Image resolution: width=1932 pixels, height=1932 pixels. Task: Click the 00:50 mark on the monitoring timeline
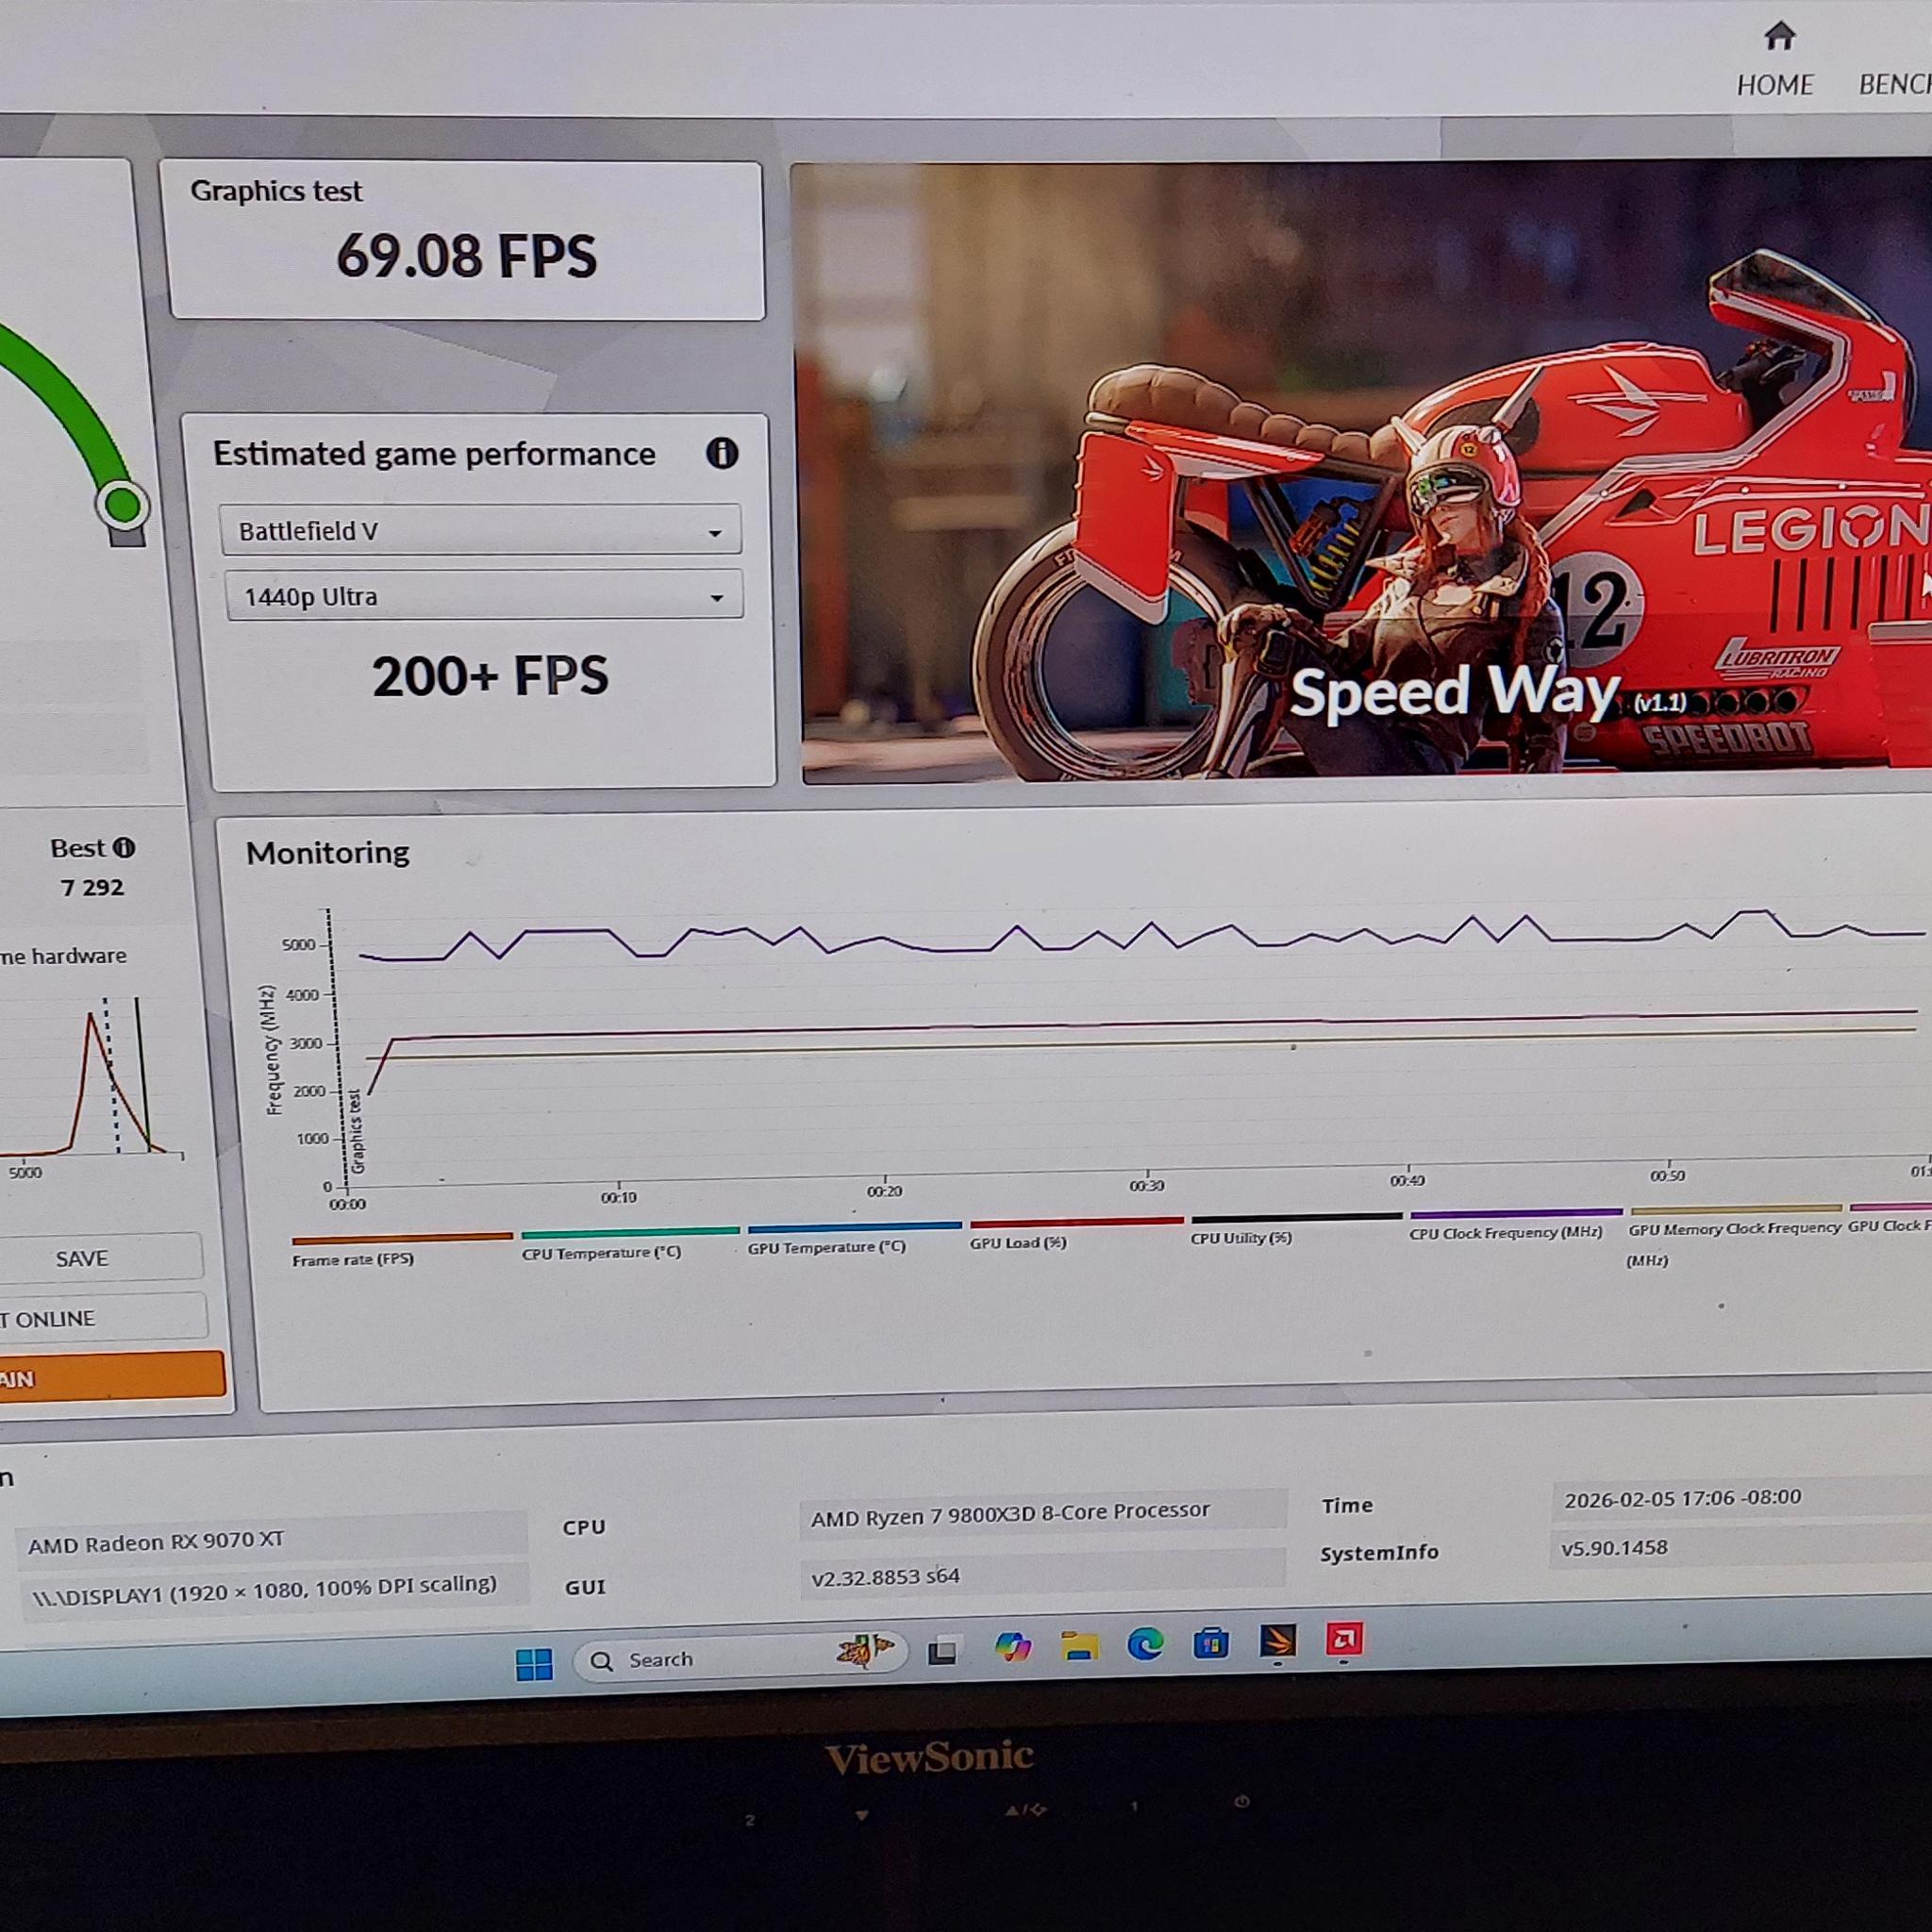pos(1667,1176)
